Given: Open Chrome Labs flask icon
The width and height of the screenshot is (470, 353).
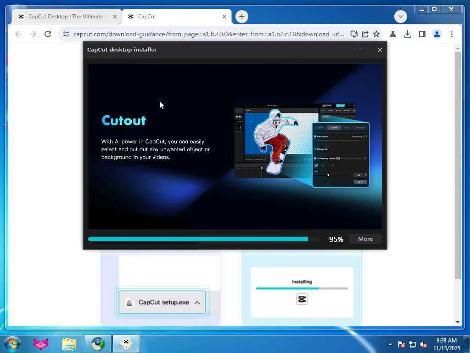Looking at the screenshot, I should 393,34.
